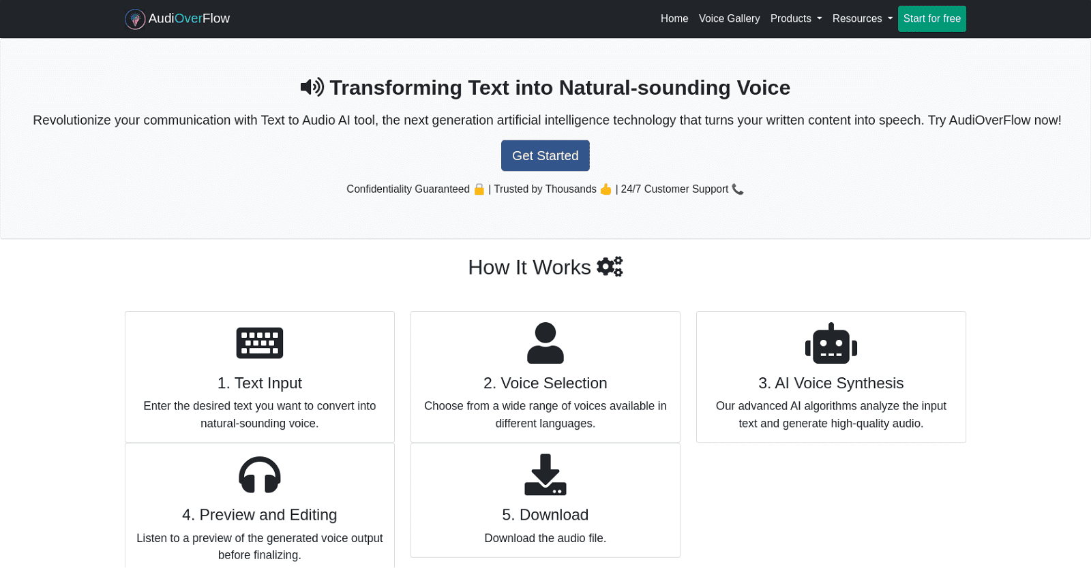Click the Get Started button
The height and width of the screenshot is (568, 1091).
[x=545, y=156]
